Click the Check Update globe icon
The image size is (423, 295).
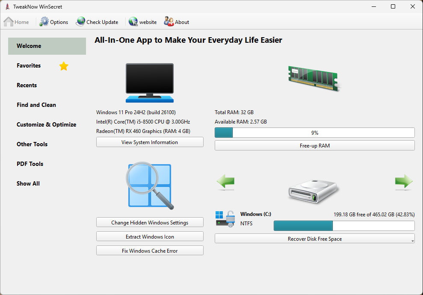(x=80, y=21)
